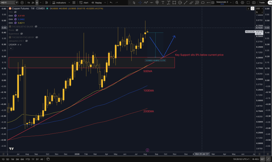Show the Supertrend indicator
The height and width of the screenshot is (162, 272).
(22, 34)
